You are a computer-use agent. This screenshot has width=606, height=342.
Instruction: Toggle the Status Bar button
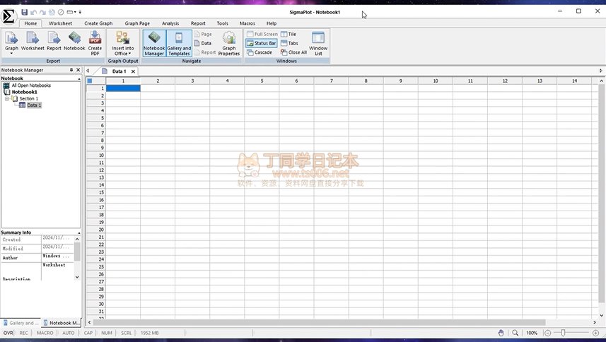pos(261,43)
